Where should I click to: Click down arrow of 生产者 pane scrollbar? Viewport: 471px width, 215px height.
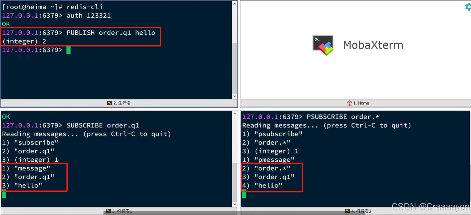tap(235, 96)
